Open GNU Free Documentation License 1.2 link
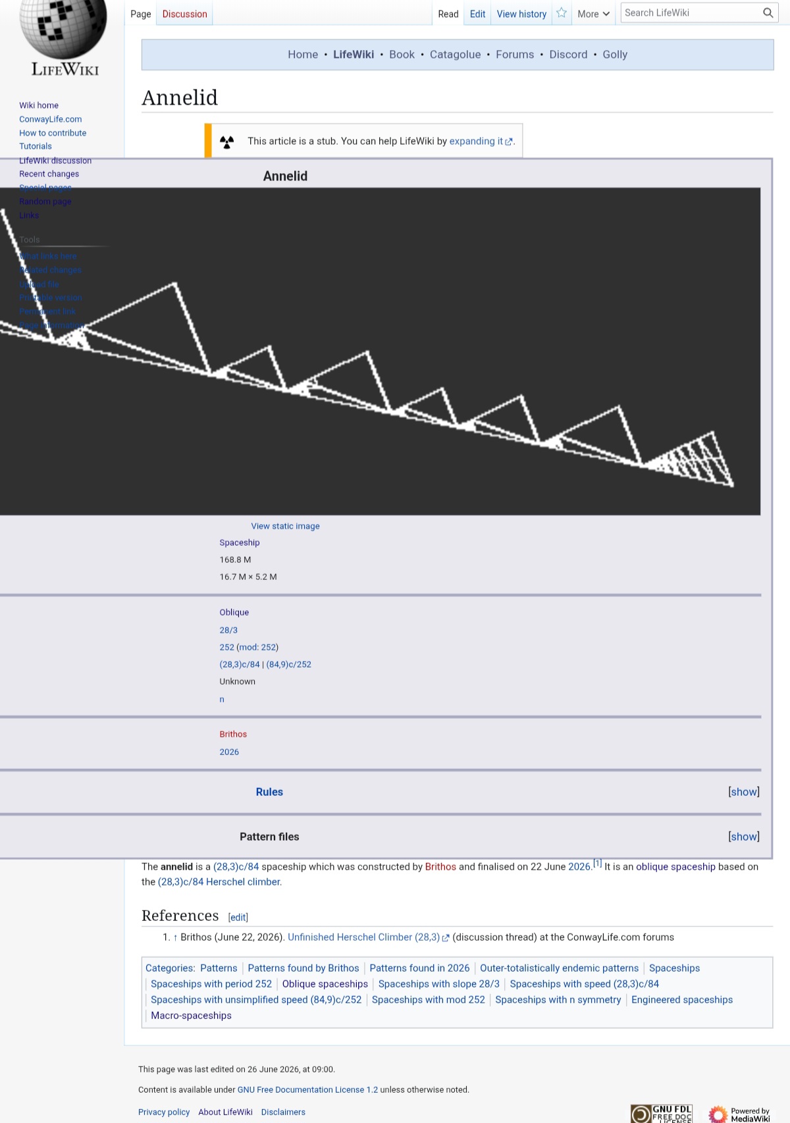This screenshot has height=1123, width=790. (307, 1089)
